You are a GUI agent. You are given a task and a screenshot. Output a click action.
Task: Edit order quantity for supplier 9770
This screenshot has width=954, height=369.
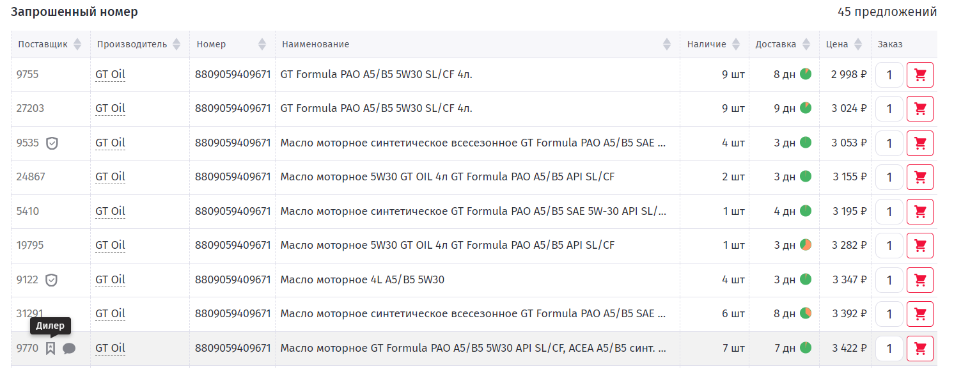click(x=889, y=349)
